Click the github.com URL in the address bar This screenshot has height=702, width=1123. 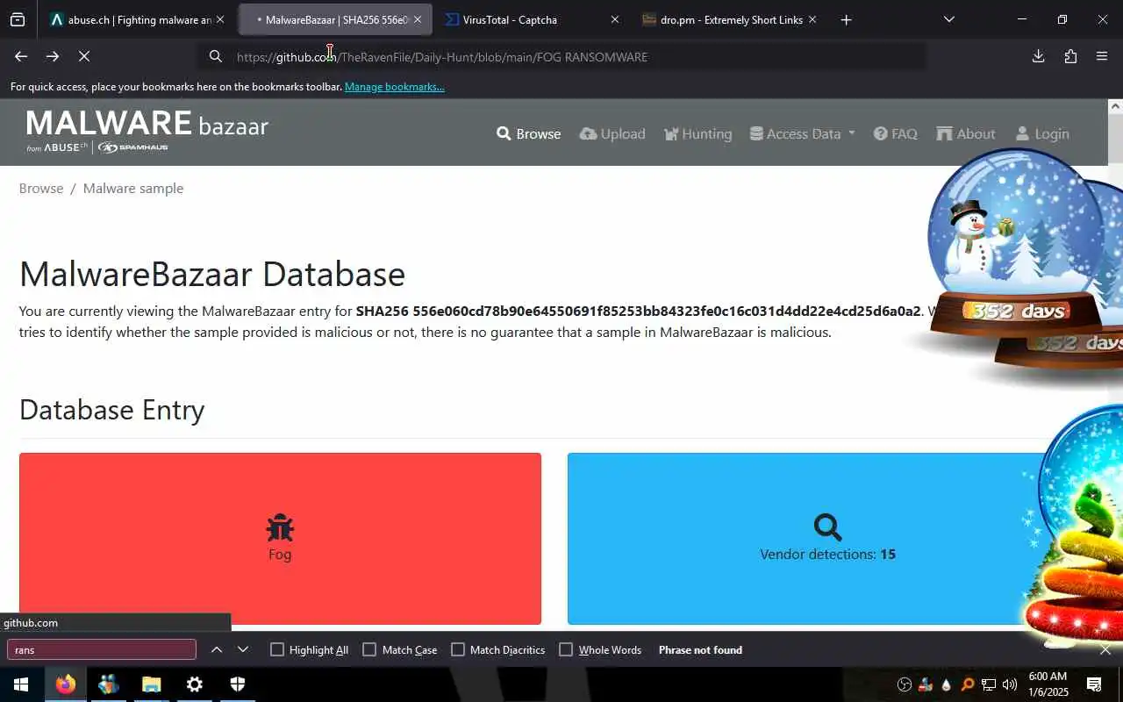[x=442, y=57]
